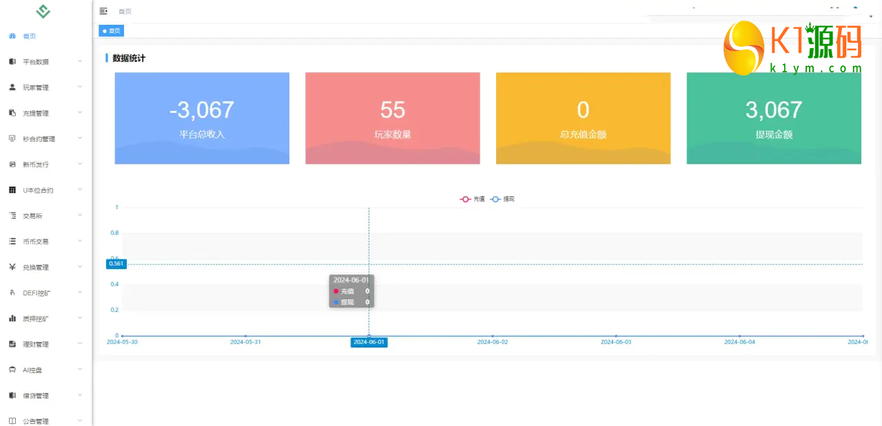This screenshot has height=426, width=882.
Task: Click the 质押挖矿 bar chart icon
Action: (12, 319)
